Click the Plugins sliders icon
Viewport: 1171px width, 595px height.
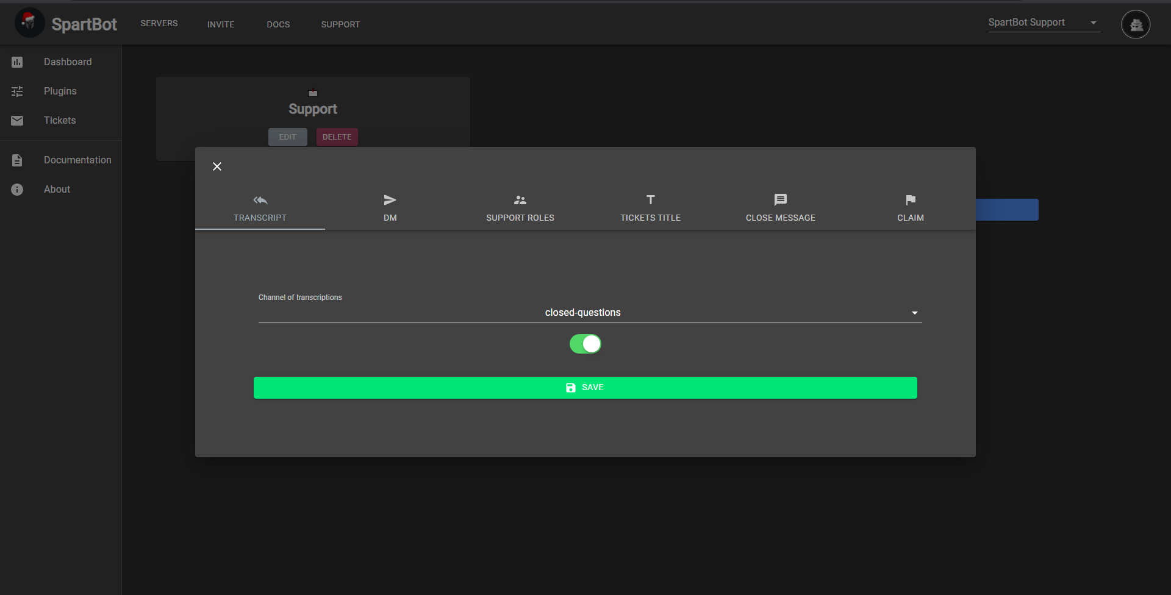pyautogui.click(x=17, y=91)
